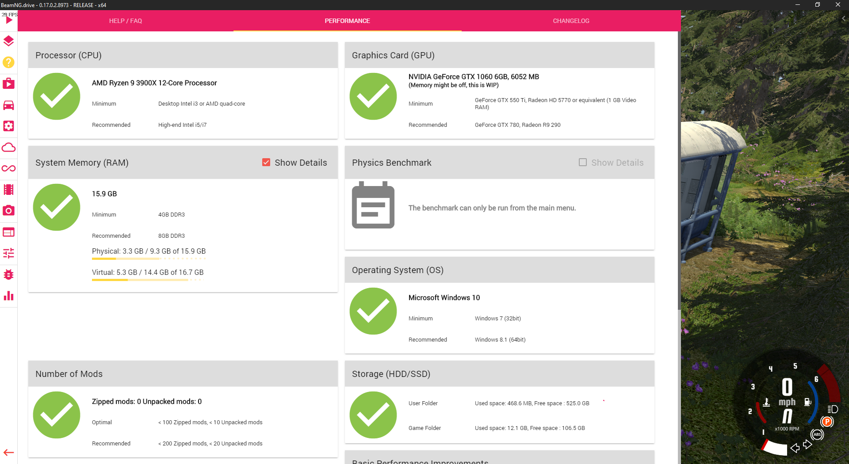
Task: Click 'Microsoft Windows 10' text
Action: pos(444,298)
